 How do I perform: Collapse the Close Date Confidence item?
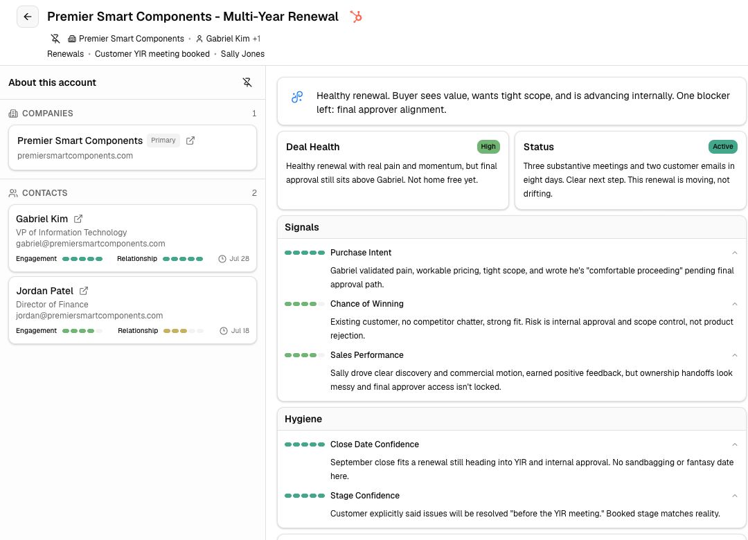tap(735, 444)
